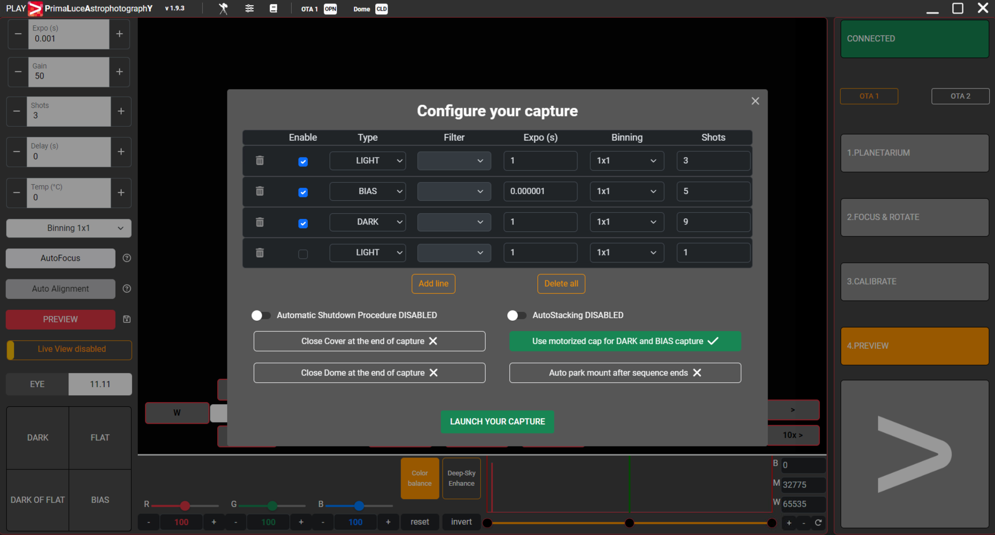Open the telescope mount icon in top bar
The height and width of the screenshot is (535, 995).
223,8
